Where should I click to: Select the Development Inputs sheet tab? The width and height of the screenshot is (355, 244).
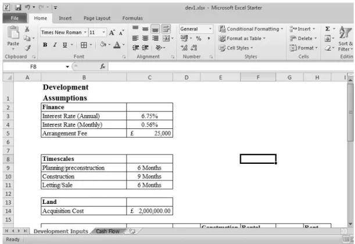coord(60,231)
